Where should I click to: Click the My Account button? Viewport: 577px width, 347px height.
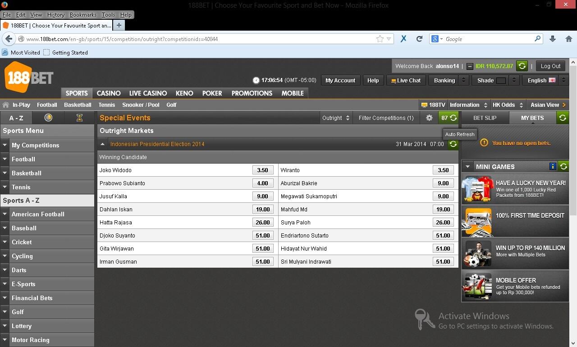(x=340, y=81)
